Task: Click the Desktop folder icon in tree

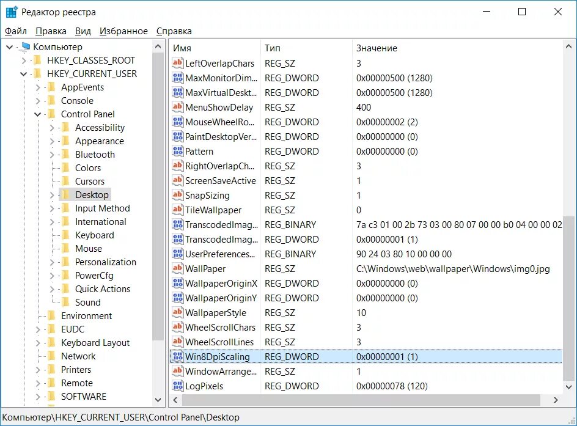Action: point(66,194)
